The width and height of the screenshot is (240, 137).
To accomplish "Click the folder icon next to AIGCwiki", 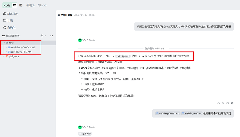I will pos(75,15).
